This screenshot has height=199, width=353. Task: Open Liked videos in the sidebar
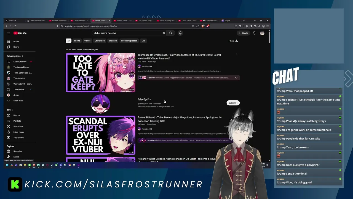[x=19, y=132]
